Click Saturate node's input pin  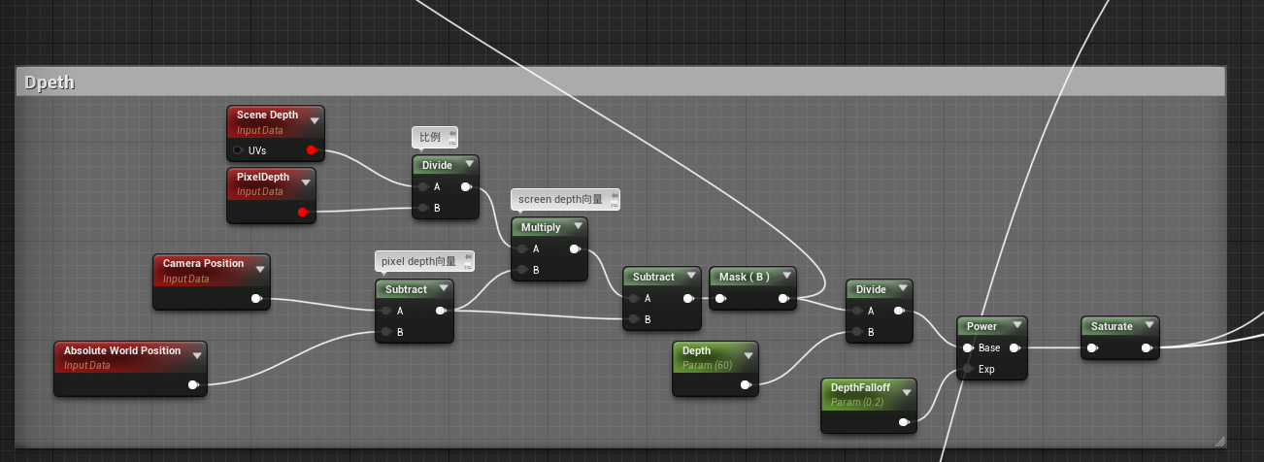pos(1092,347)
